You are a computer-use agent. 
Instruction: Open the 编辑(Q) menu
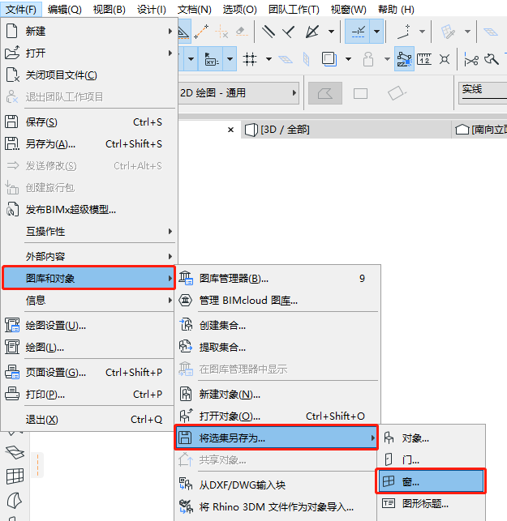pyautogui.click(x=65, y=9)
